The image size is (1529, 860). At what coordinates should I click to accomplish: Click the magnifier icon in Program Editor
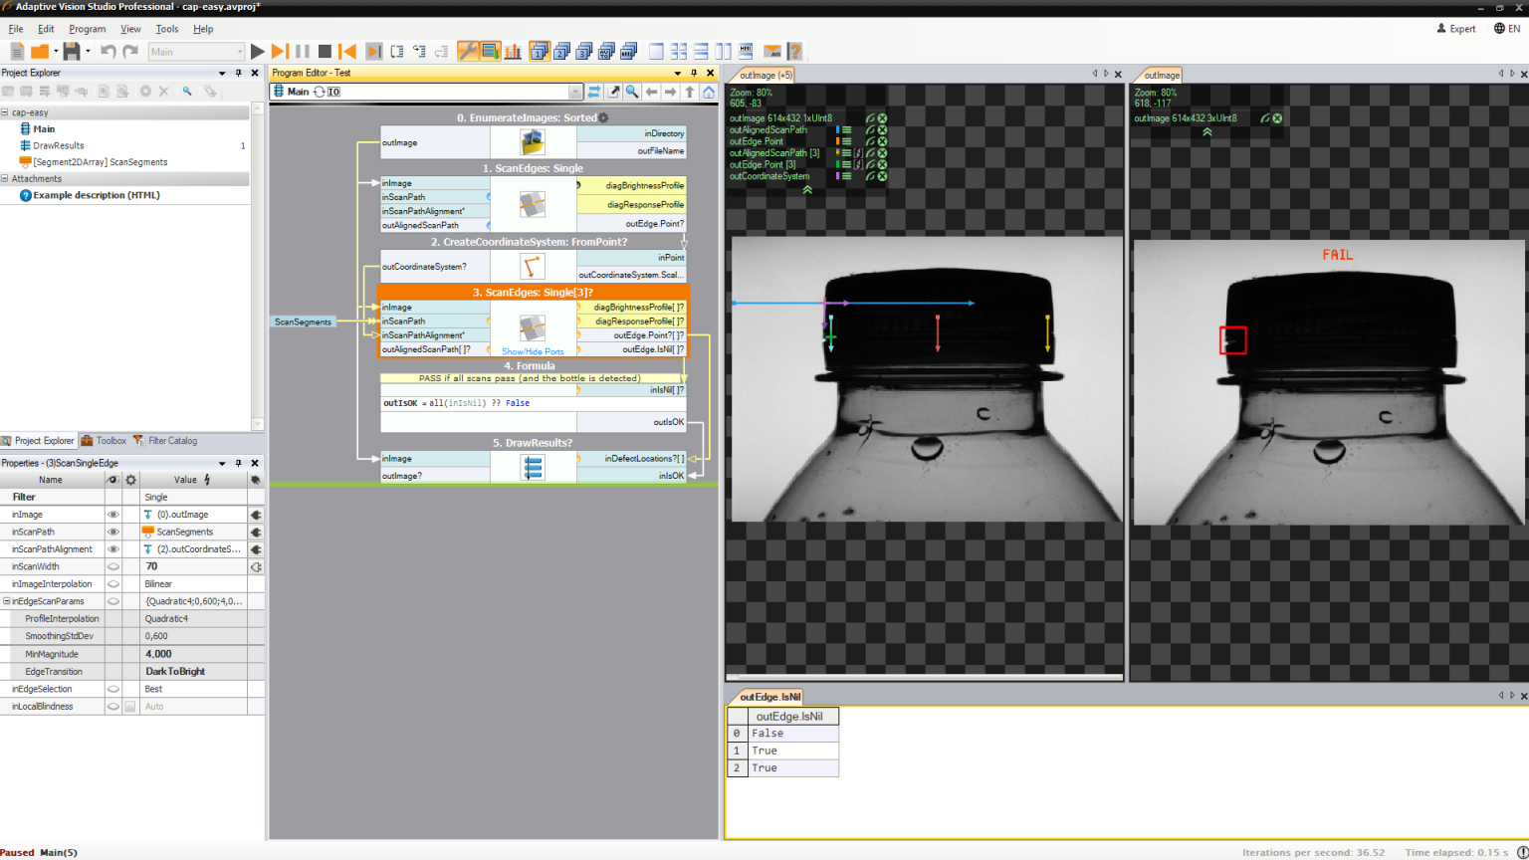(632, 92)
